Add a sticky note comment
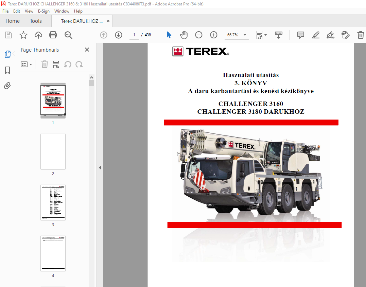Screen dimensions: 366x287 [x=301, y=35]
